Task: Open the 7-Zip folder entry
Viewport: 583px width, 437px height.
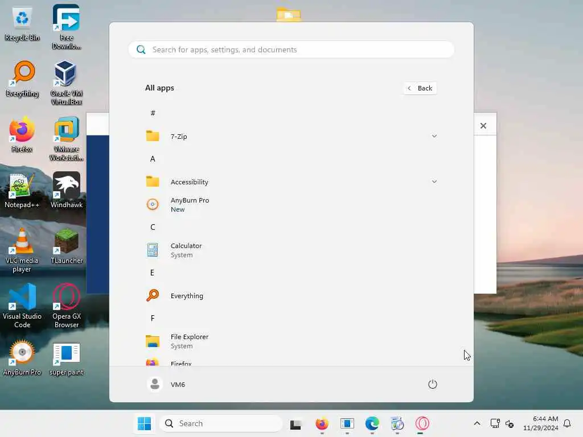Action: coord(291,137)
